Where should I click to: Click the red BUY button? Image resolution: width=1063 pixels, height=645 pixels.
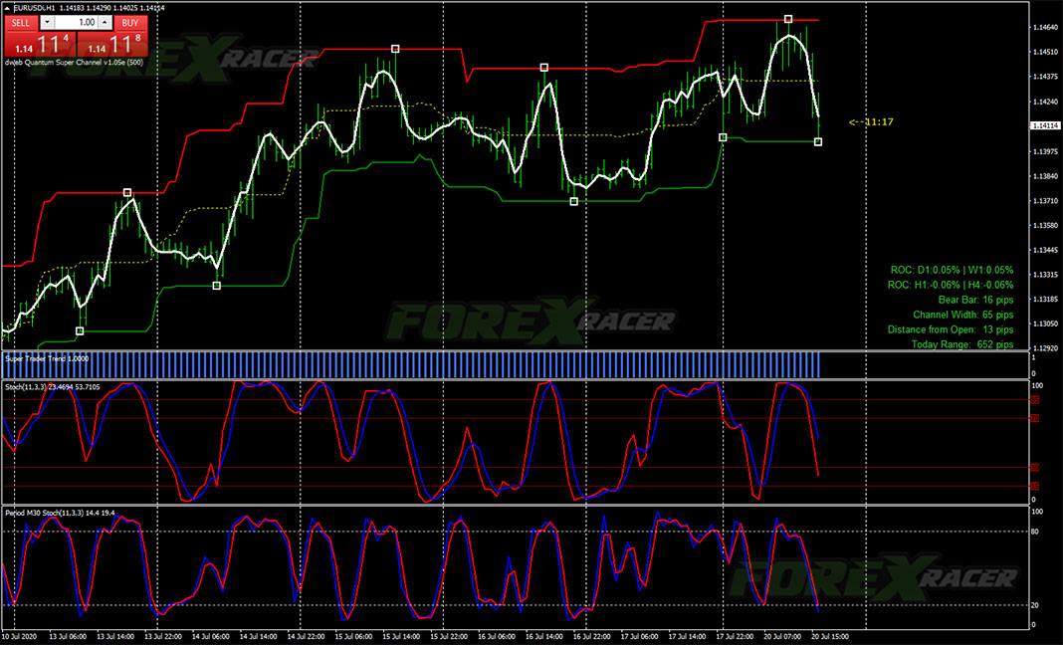click(129, 22)
